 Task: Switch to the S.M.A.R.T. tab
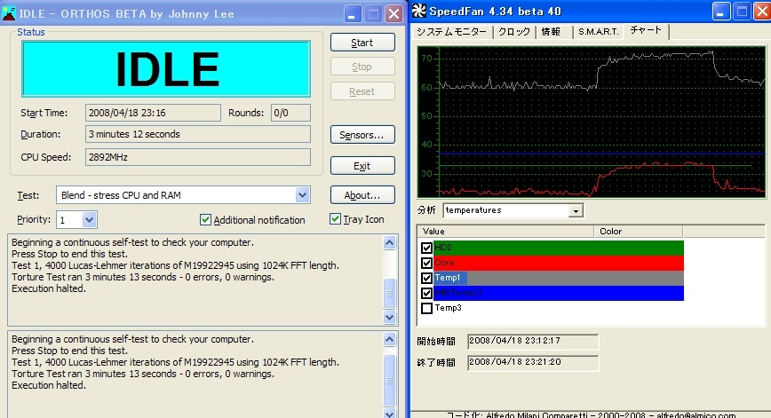(x=599, y=32)
